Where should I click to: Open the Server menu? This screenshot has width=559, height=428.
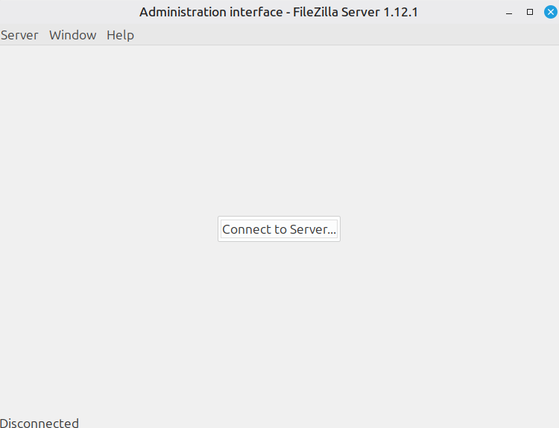pos(19,35)
